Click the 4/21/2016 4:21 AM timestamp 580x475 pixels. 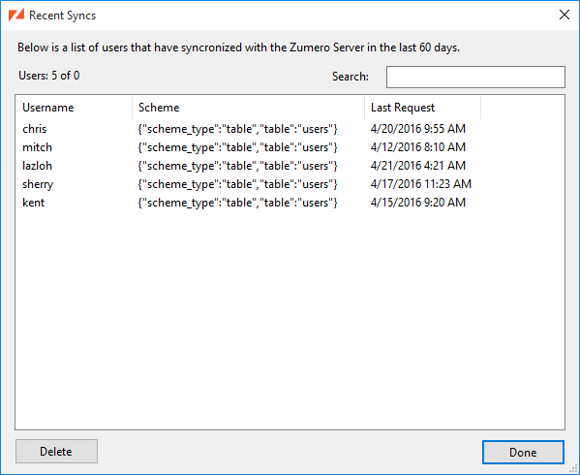pos(418,166)
